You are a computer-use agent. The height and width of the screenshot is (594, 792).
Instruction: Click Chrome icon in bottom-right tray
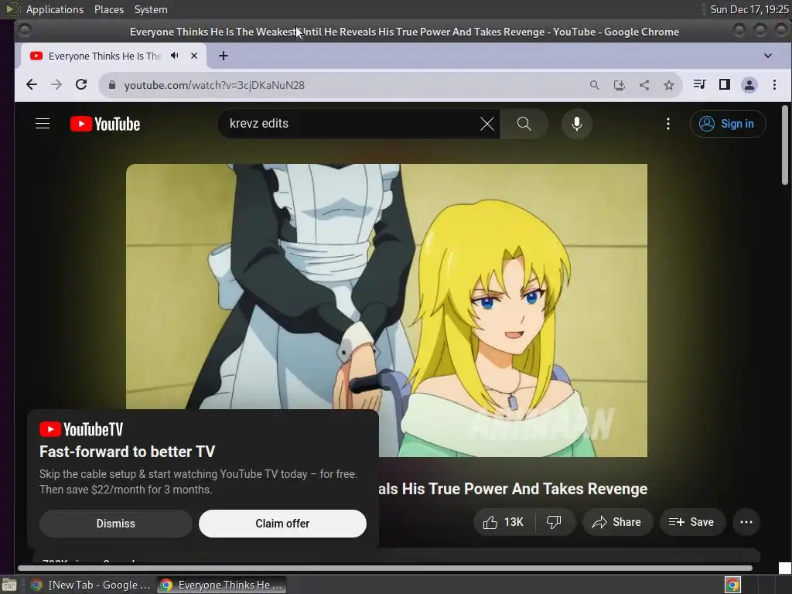732,585
